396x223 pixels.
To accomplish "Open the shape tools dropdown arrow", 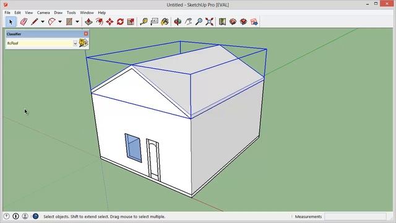I will (77, 22).
